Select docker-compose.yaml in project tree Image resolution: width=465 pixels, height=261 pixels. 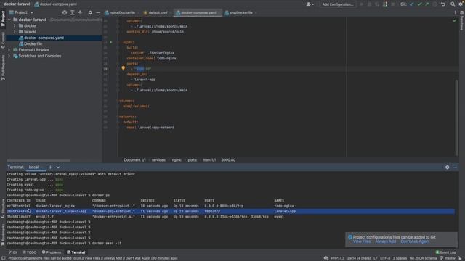(x=44, y=38)
